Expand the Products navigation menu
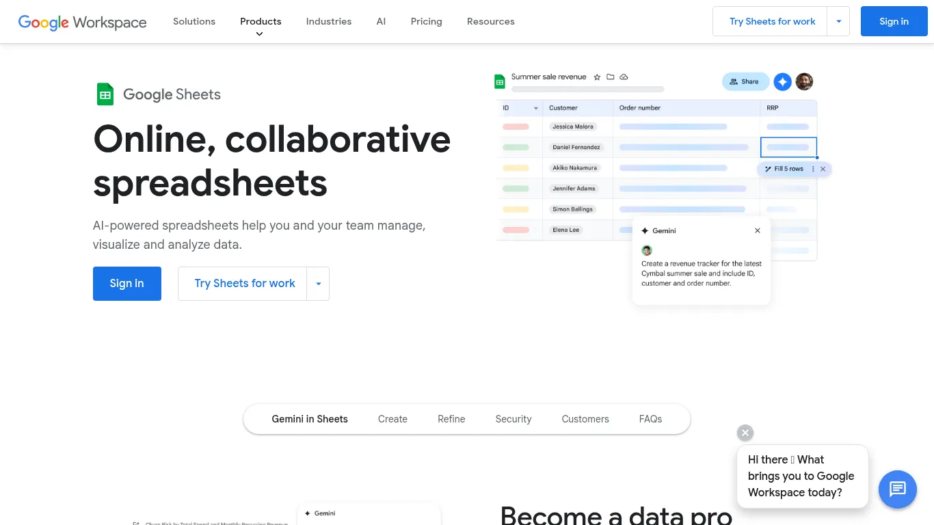This screenshot has width=934, height=525. (x=261, y=21)
